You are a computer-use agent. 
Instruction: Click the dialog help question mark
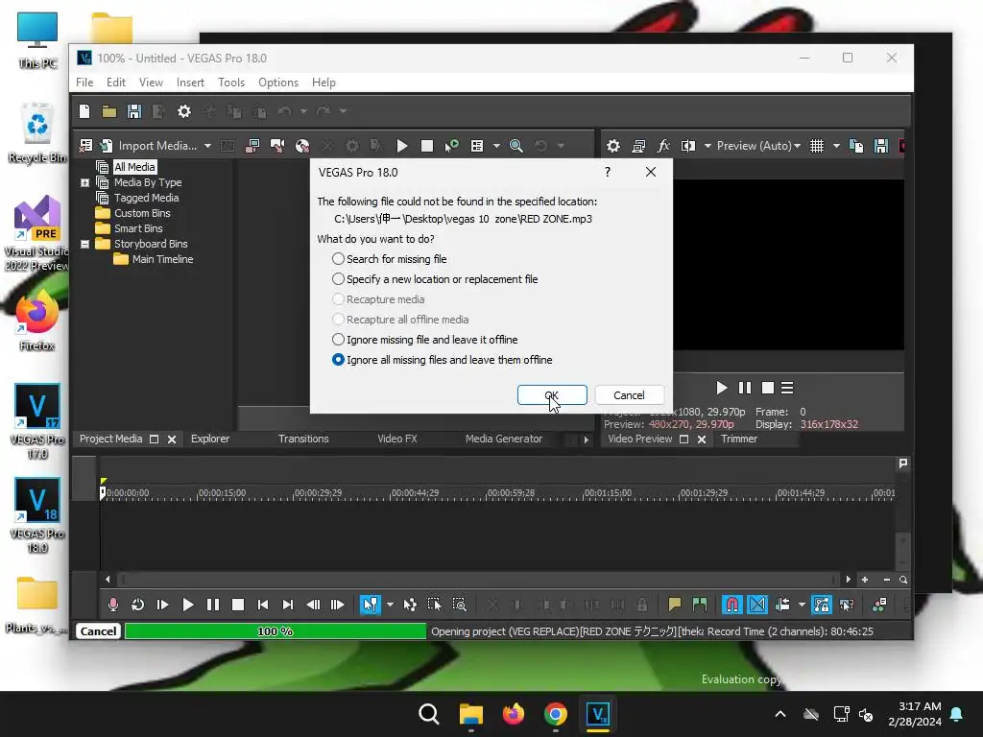(x=608, y=172)
